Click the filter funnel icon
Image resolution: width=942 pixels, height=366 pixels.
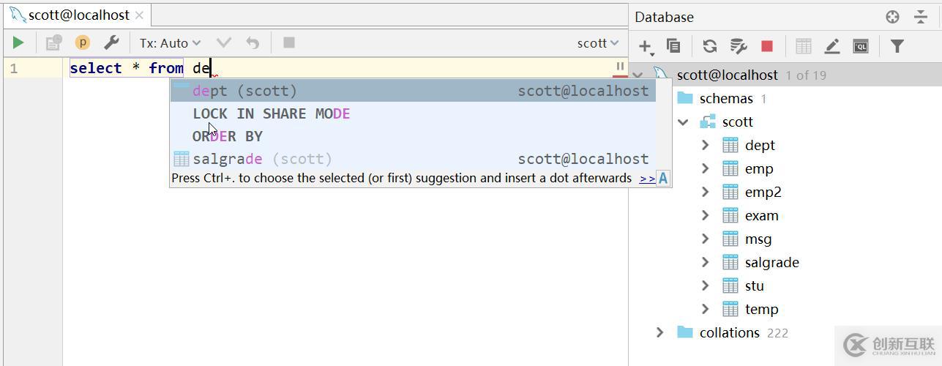pos(897,46)
